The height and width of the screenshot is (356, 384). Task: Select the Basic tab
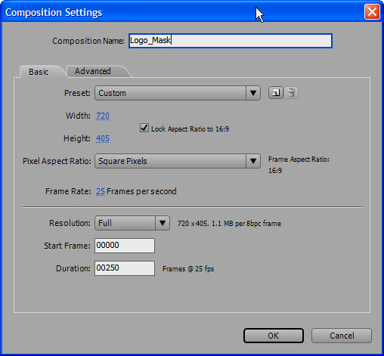[39, 72]
